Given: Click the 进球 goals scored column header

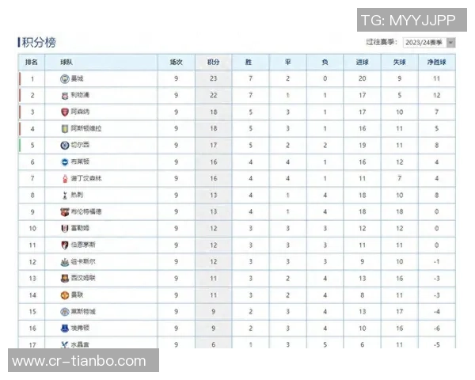Looking at the screenshot, I should click(x=362, y=62).
